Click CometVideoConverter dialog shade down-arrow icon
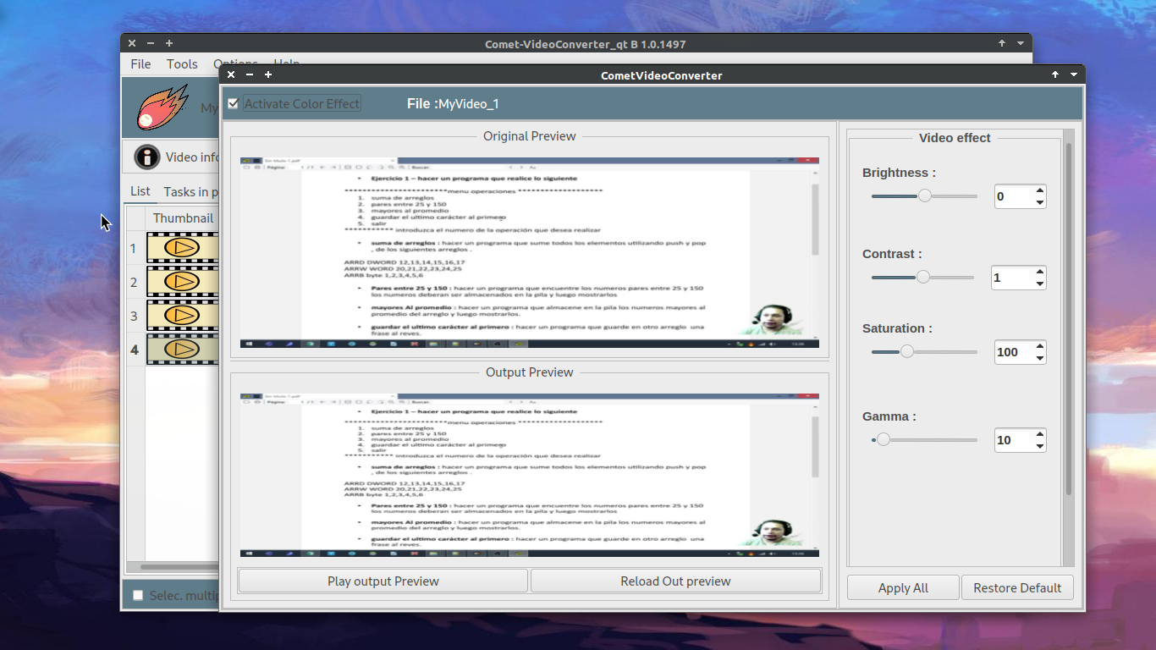Screen dimensions: 1156x650 1074,74
